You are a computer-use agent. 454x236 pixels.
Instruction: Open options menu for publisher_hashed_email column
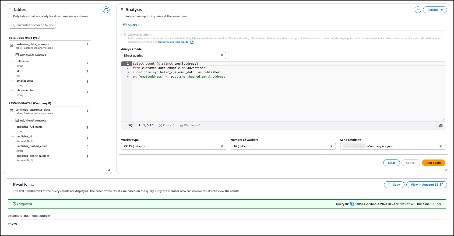click(x=87, y=147)
